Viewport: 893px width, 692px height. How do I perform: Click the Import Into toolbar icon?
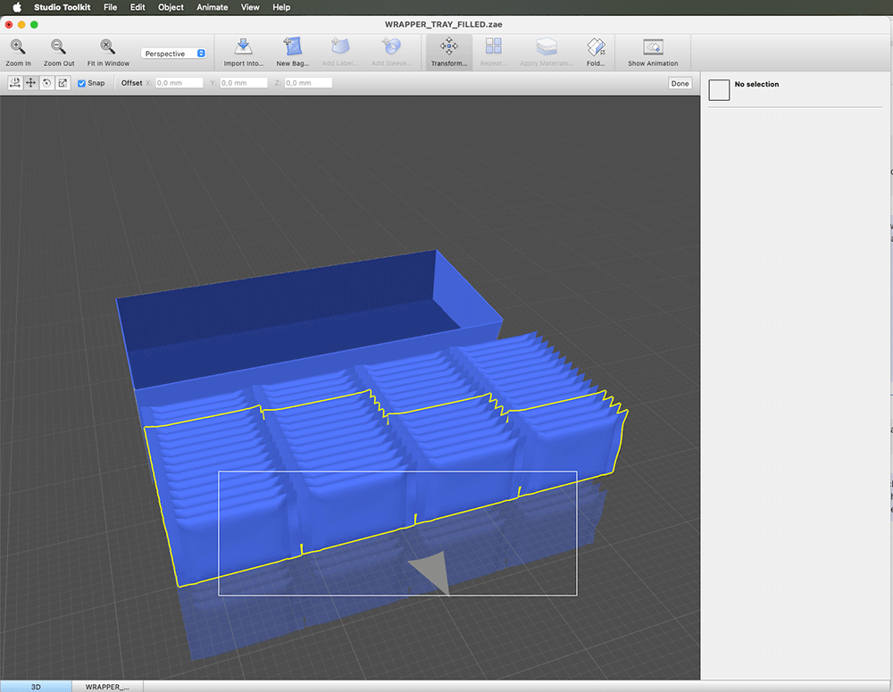click(243, 47)
